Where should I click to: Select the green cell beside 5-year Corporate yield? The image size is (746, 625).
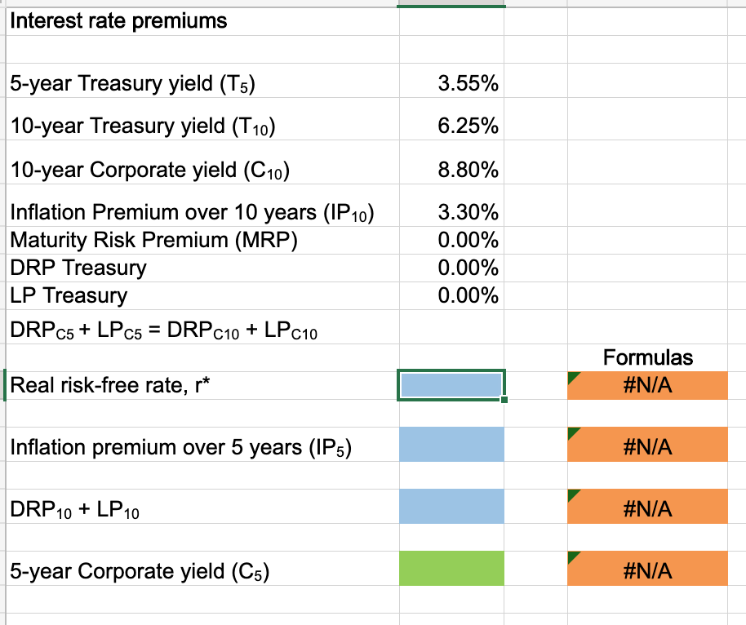tap(451, 568)
